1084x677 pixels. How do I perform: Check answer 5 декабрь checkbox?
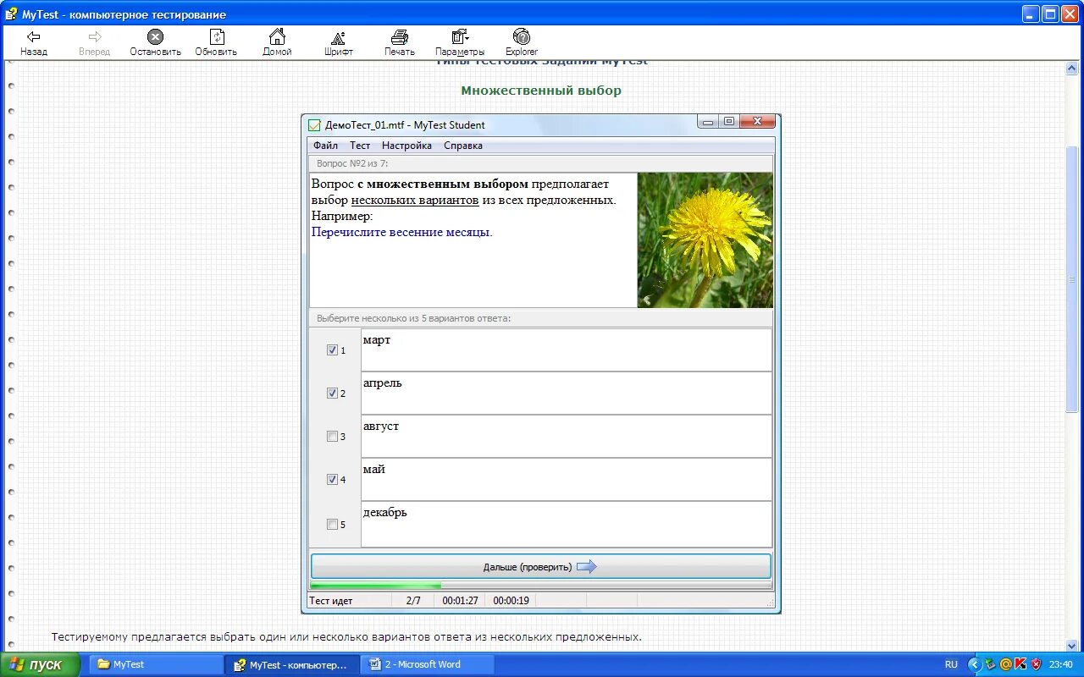click(x=332, y=524)
